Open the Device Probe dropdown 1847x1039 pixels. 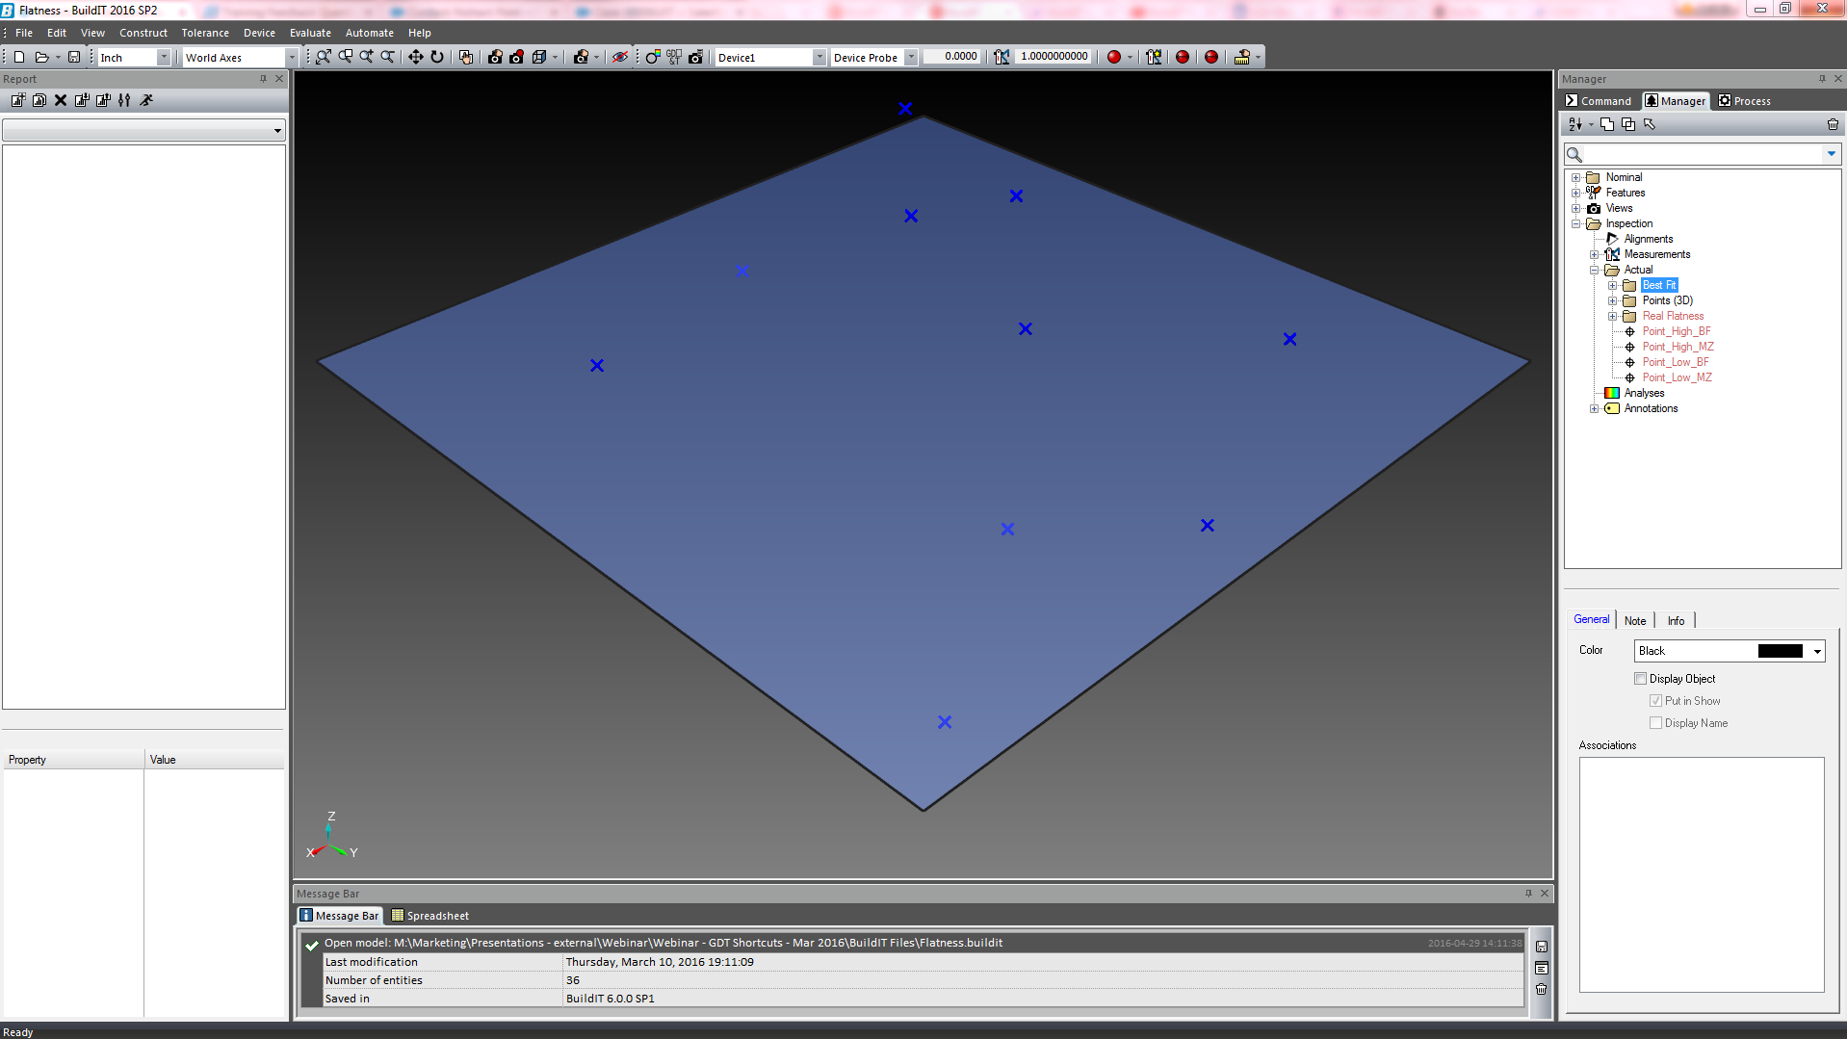pos(911,58)
